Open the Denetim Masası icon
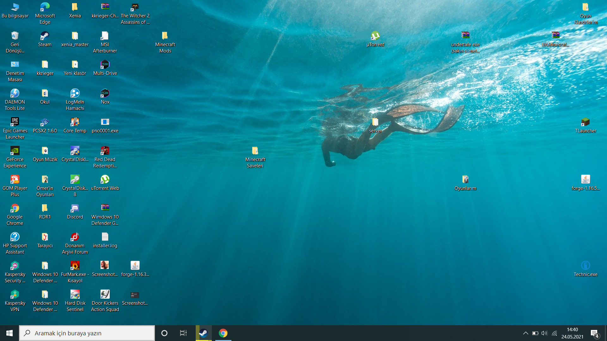This screenshot has width=607, height=341. [15, 71]
